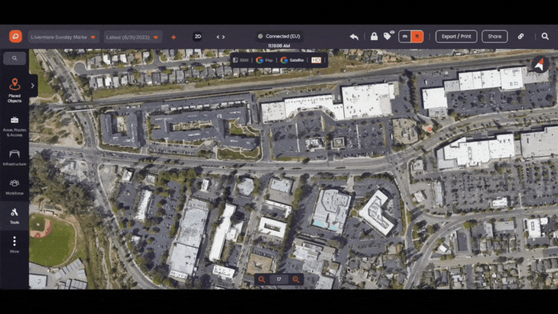The height and width of the screenshot is (314, 558).
Task: Switch to Google Map layer
Action: point(264,60)
